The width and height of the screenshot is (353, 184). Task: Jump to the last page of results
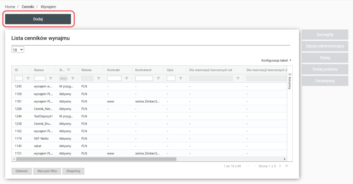coord(286,166)
